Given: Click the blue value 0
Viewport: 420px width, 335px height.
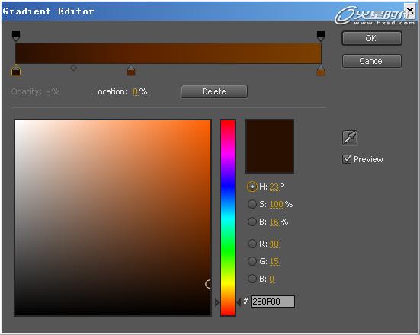Looking at the screenshot, I should (272, 279).
